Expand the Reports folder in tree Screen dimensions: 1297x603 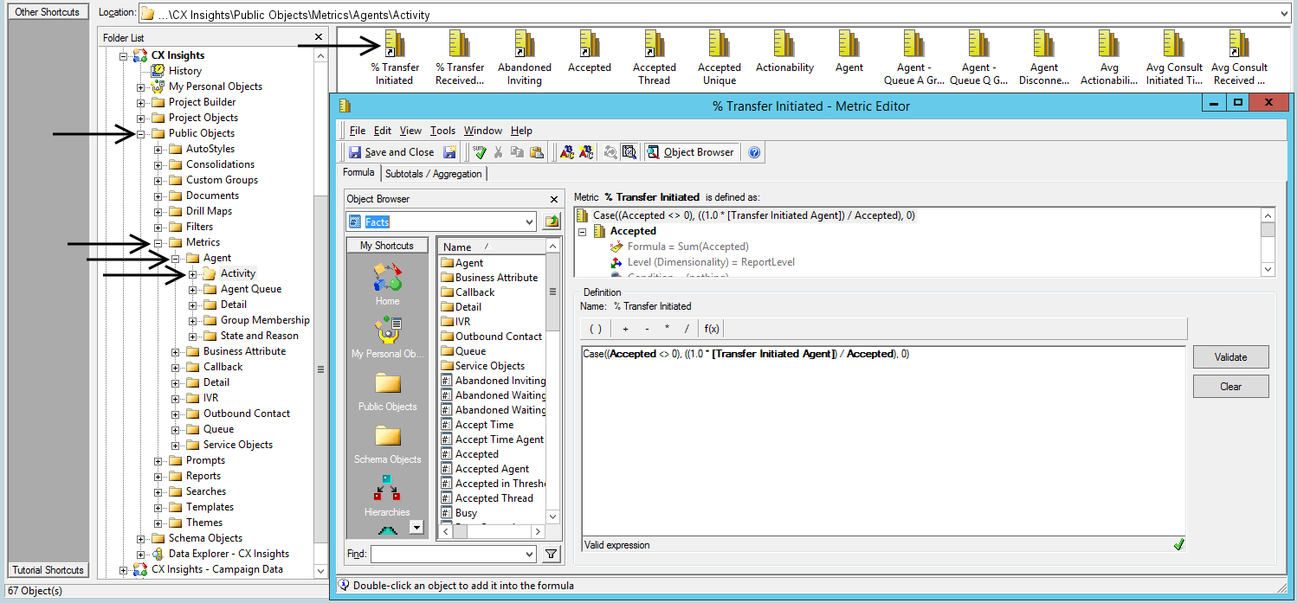coord(158,476)
